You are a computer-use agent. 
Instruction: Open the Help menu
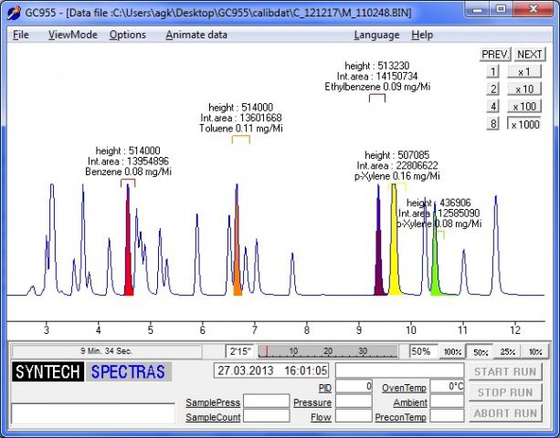pos(422,35)
